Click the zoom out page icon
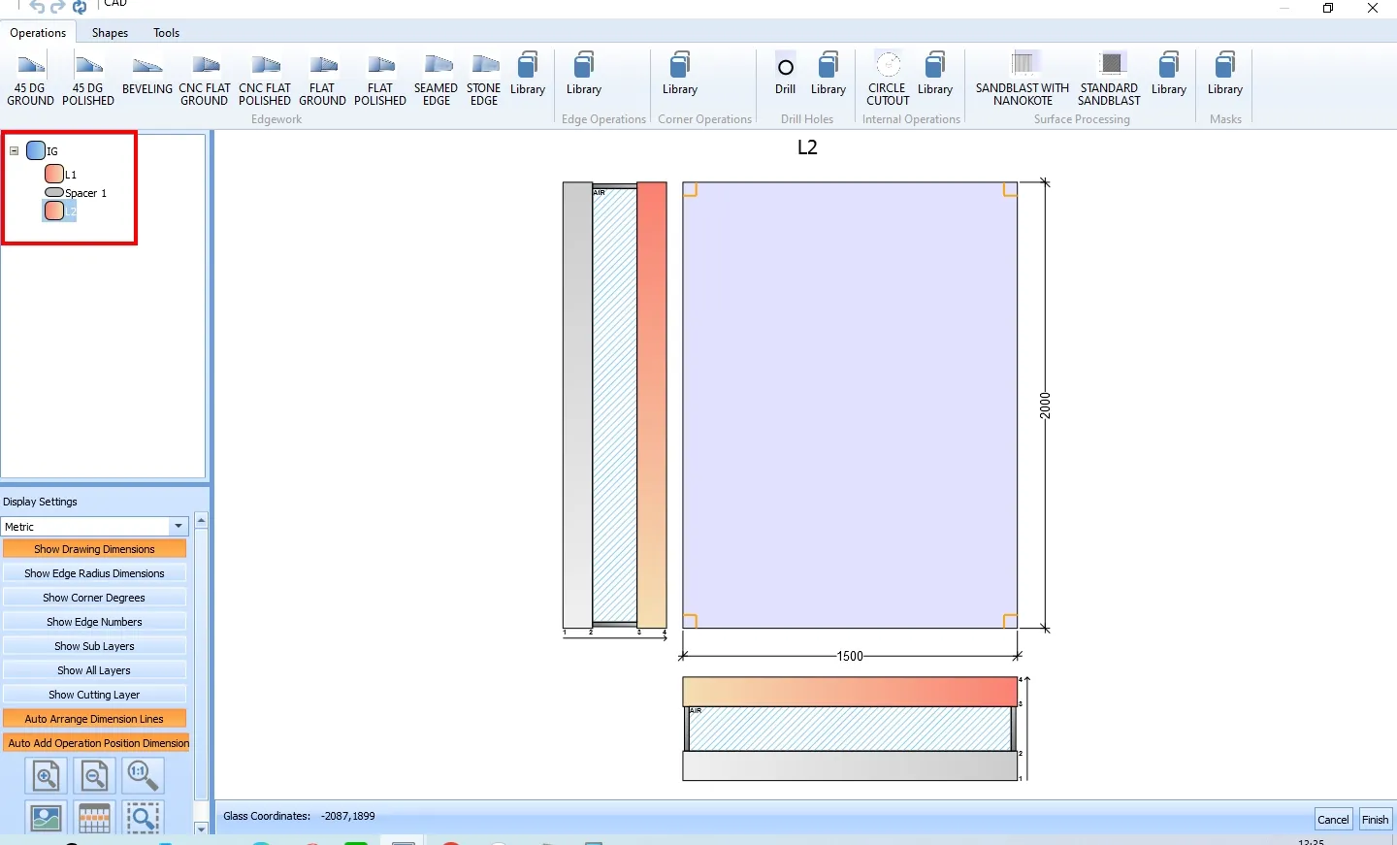Image resolution: width=1397 pixels, height=845 pixels. (x=94, y=776)
